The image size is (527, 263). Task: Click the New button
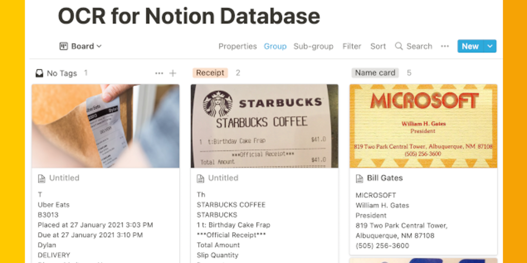point(470,46)
